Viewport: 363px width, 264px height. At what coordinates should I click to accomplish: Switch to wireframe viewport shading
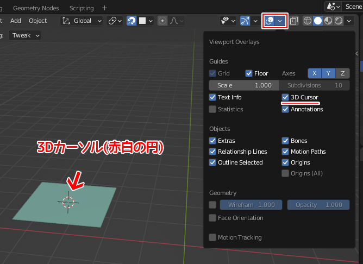click(308, 21)
